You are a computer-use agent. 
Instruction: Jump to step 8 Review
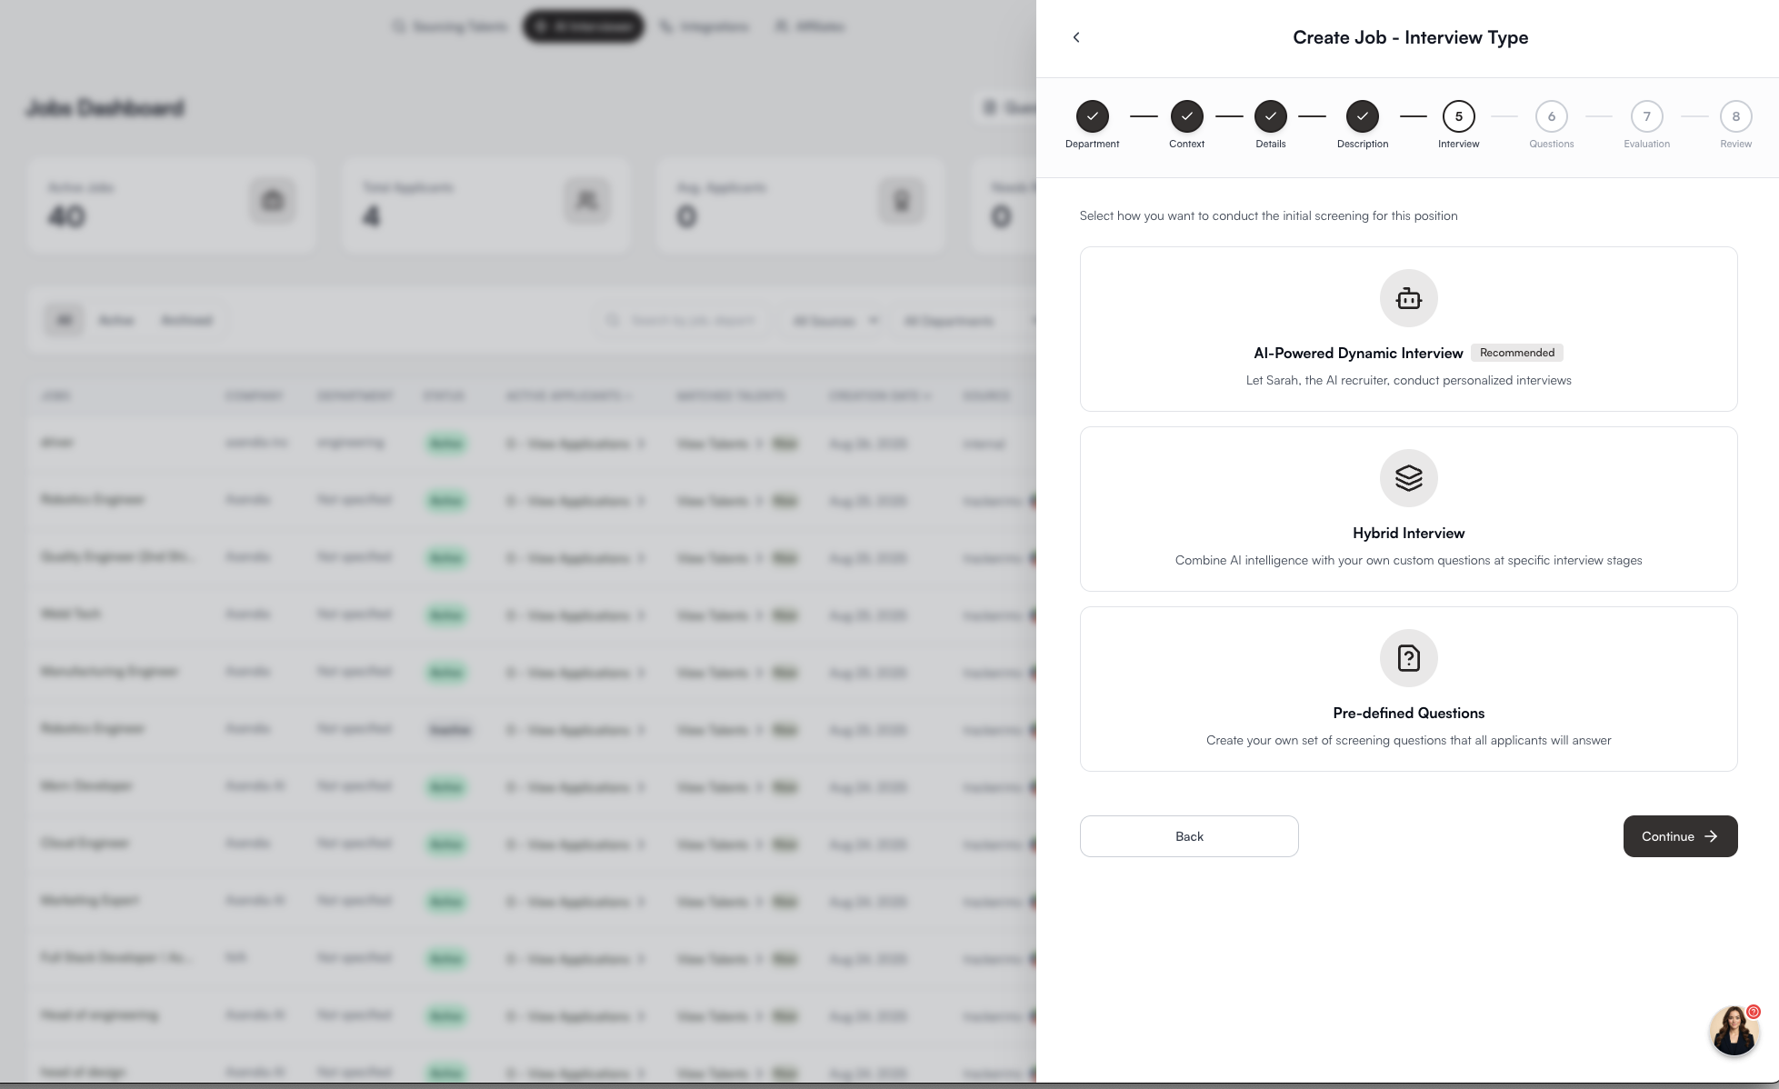coord(1735,116)
